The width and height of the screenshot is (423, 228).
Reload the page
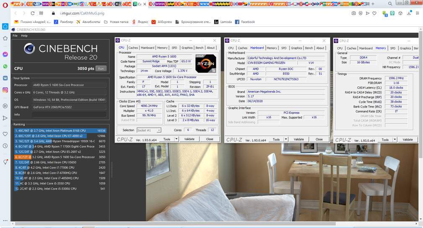(x=33, y=13)
